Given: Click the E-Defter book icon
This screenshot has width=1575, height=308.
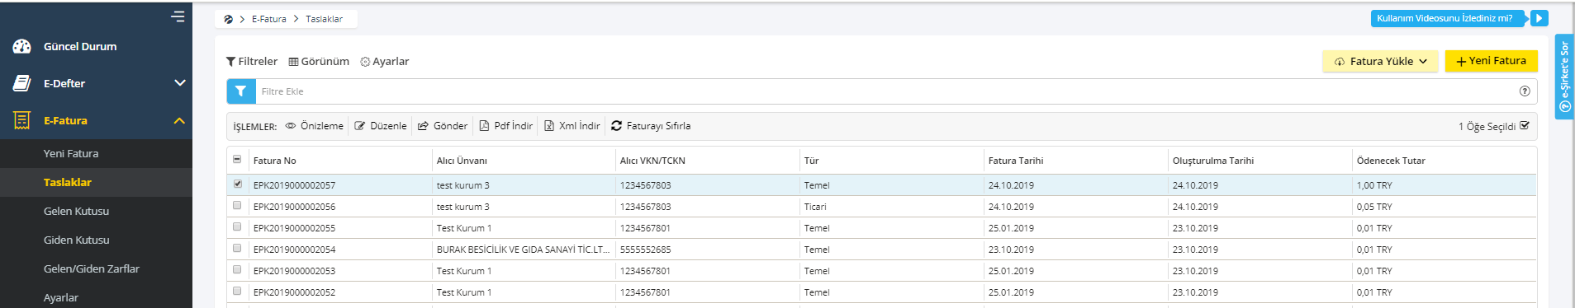Looking at the screenshot, I should (22, 83).
